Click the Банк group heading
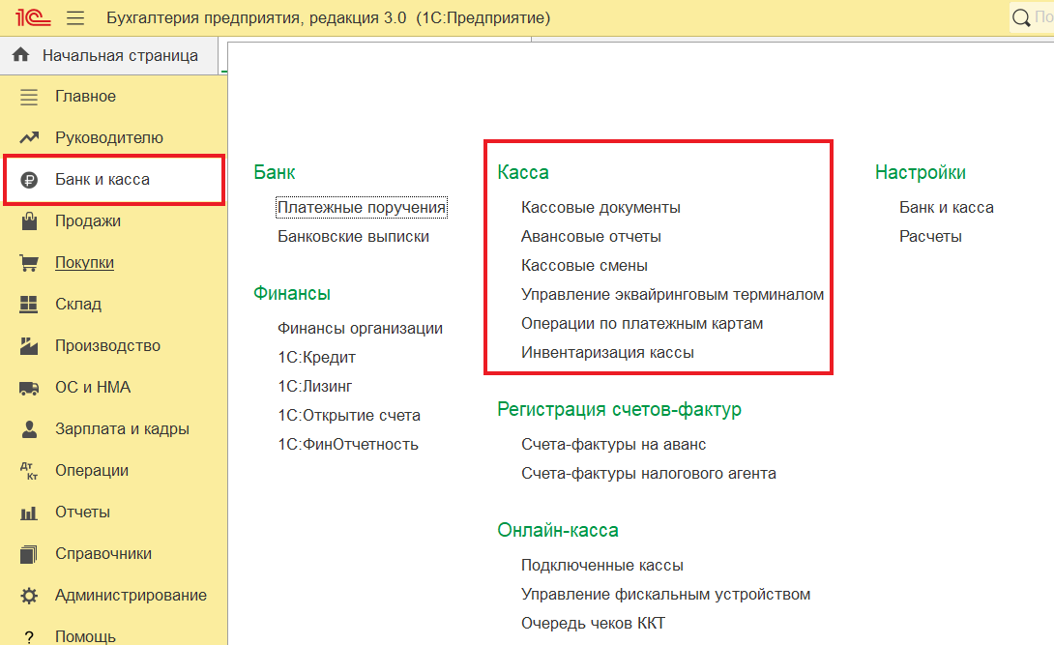The image size is (1054, 645). [275, 173]
